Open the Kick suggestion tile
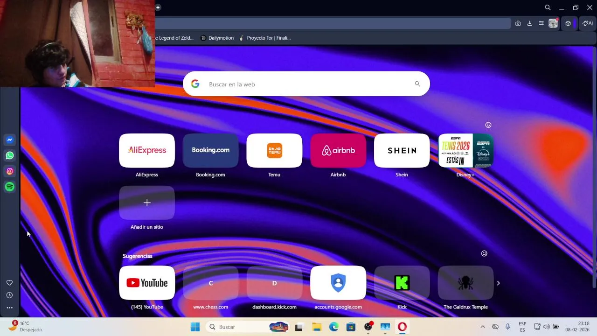Screen dimensions: 597x336 point(402,283)
